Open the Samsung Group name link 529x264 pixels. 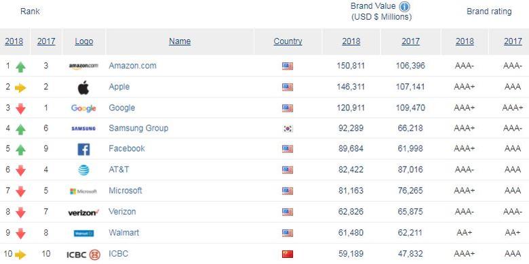click(x=138, y=129)
